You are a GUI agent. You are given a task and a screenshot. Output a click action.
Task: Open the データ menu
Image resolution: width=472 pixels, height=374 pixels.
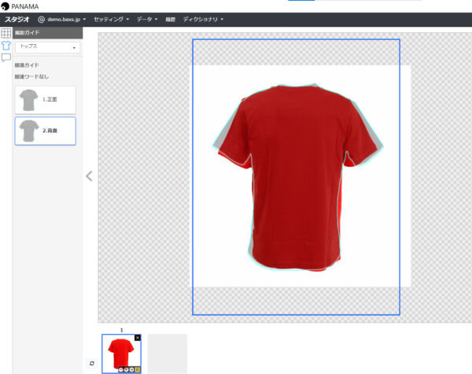pyautogui.click(x=147, y=19)
